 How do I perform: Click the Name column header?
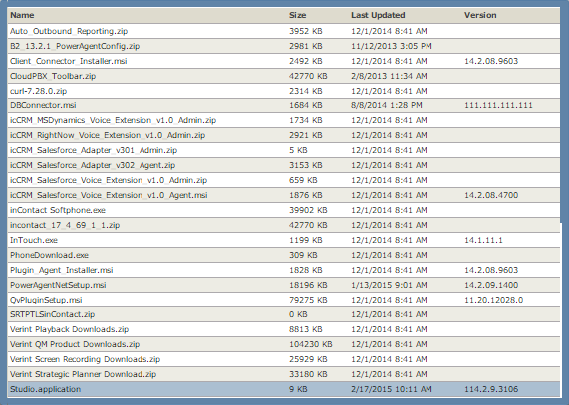pyautogui.click(x=22, y=15)
